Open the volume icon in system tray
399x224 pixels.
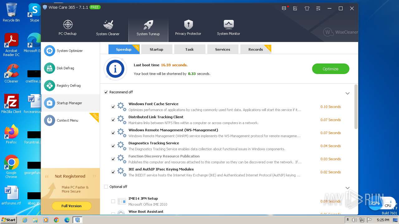(x=354, y=220)
